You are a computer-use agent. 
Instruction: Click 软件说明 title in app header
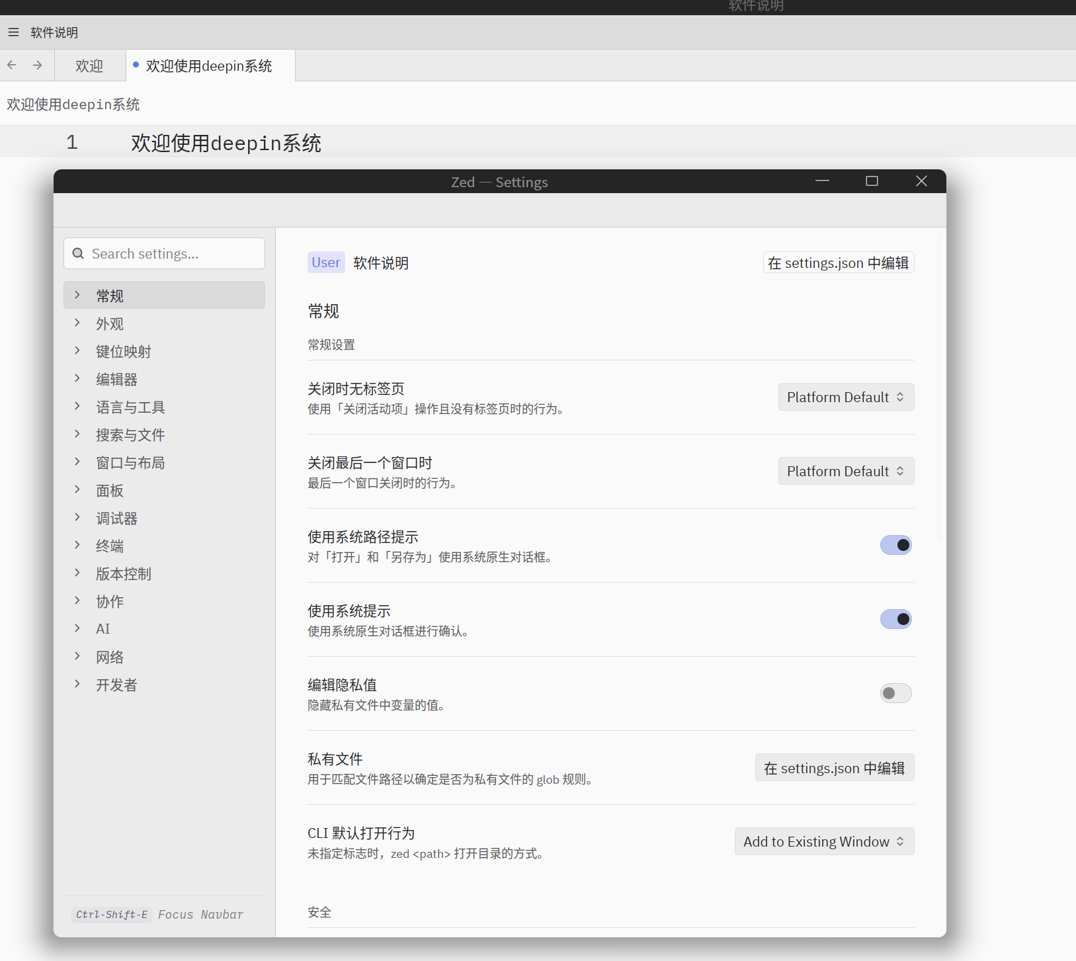click(54, 32)
